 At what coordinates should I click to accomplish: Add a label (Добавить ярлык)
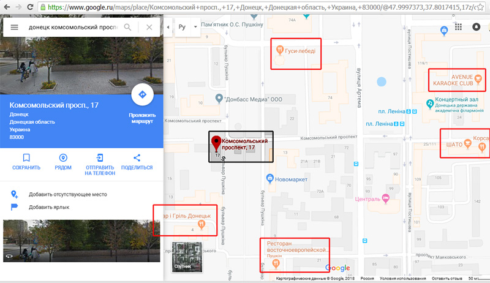point(49,207)
